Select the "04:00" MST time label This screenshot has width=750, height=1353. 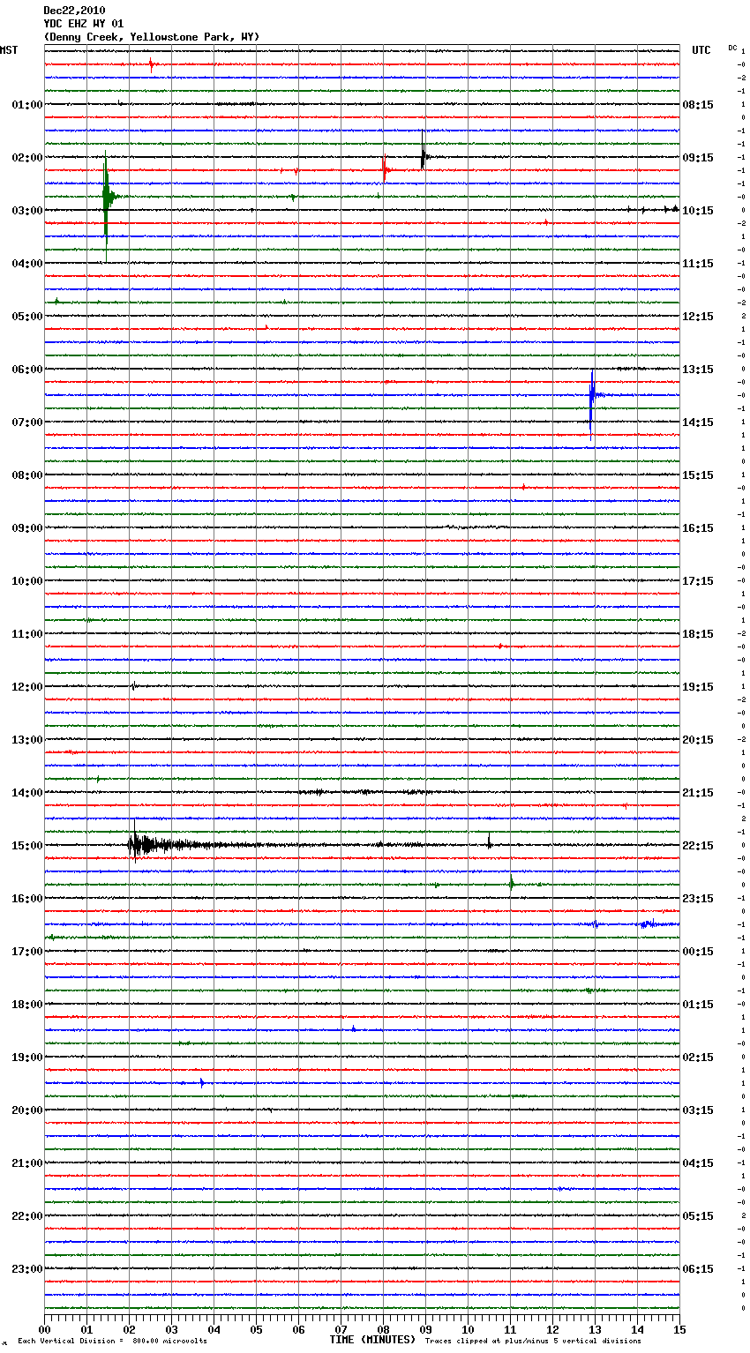pos(26,264)
